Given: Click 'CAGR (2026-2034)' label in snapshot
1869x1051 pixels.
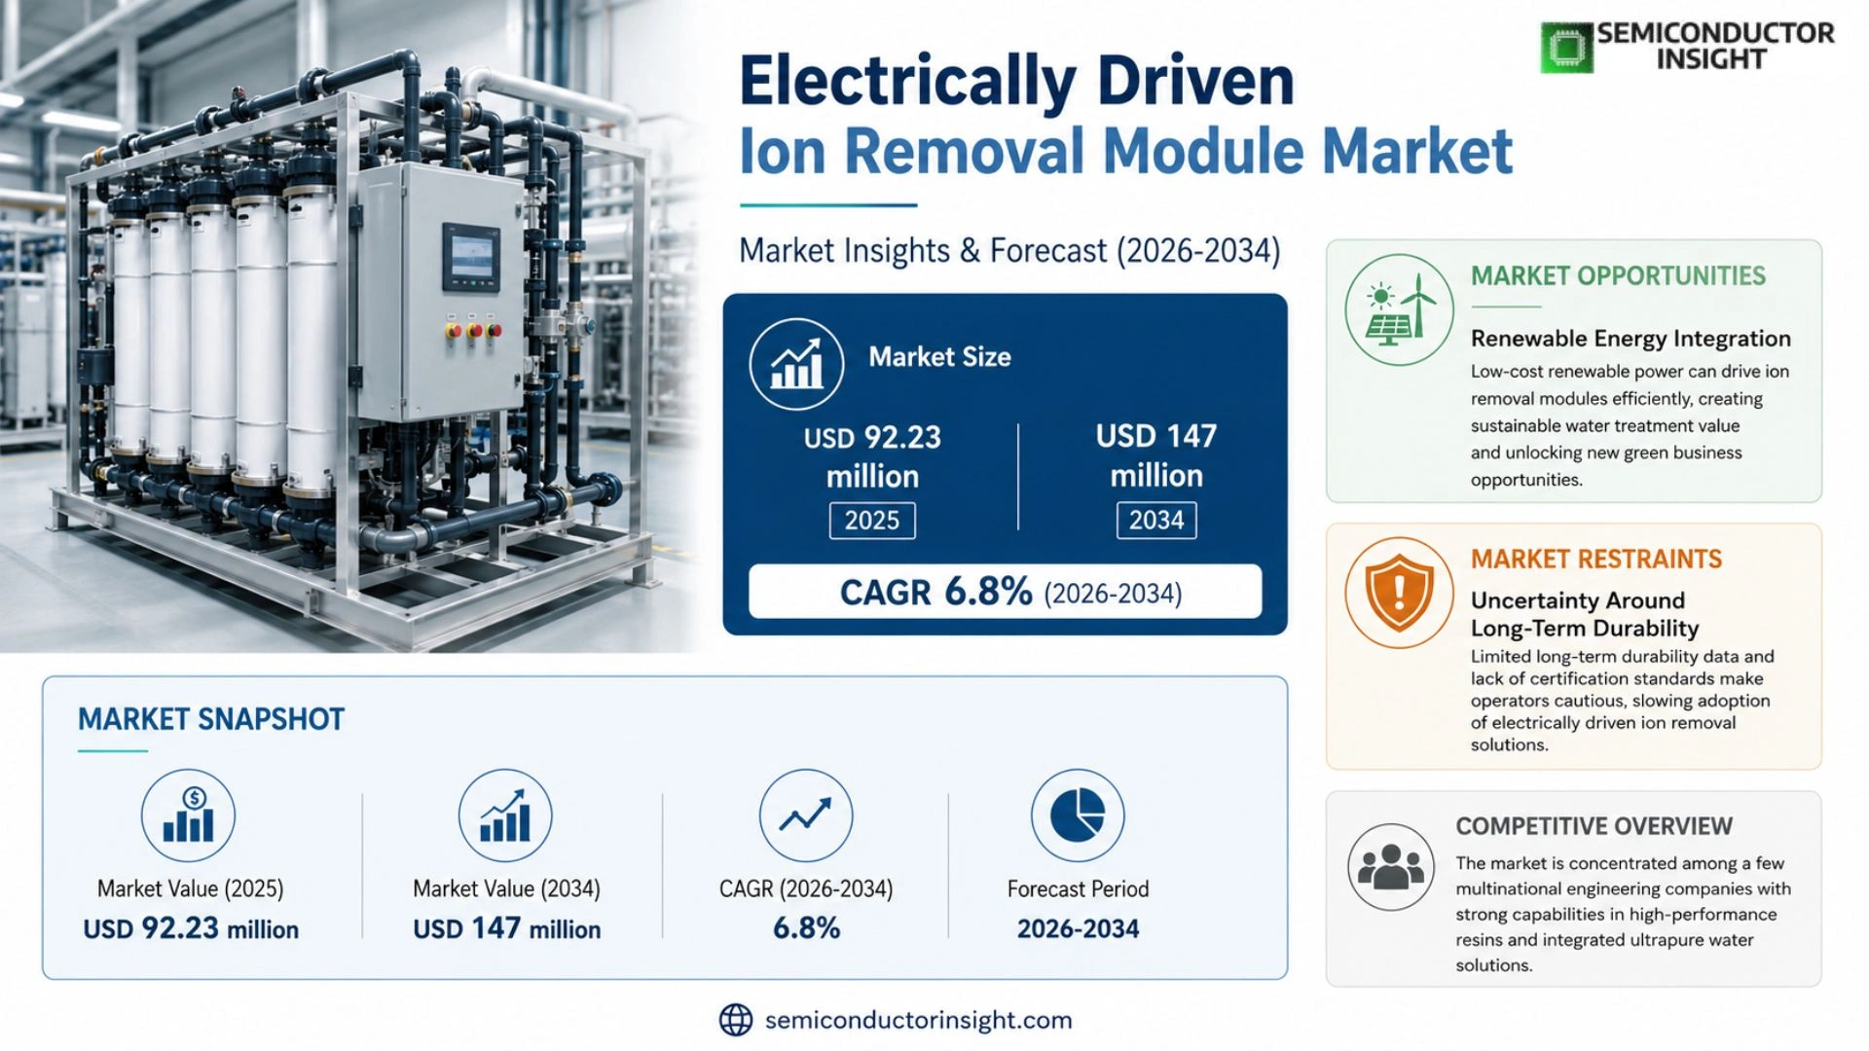Looking at the screenshot, I should click(x=806, y=888).
